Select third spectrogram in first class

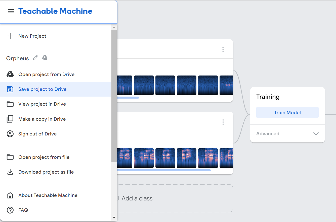(165, 86)
